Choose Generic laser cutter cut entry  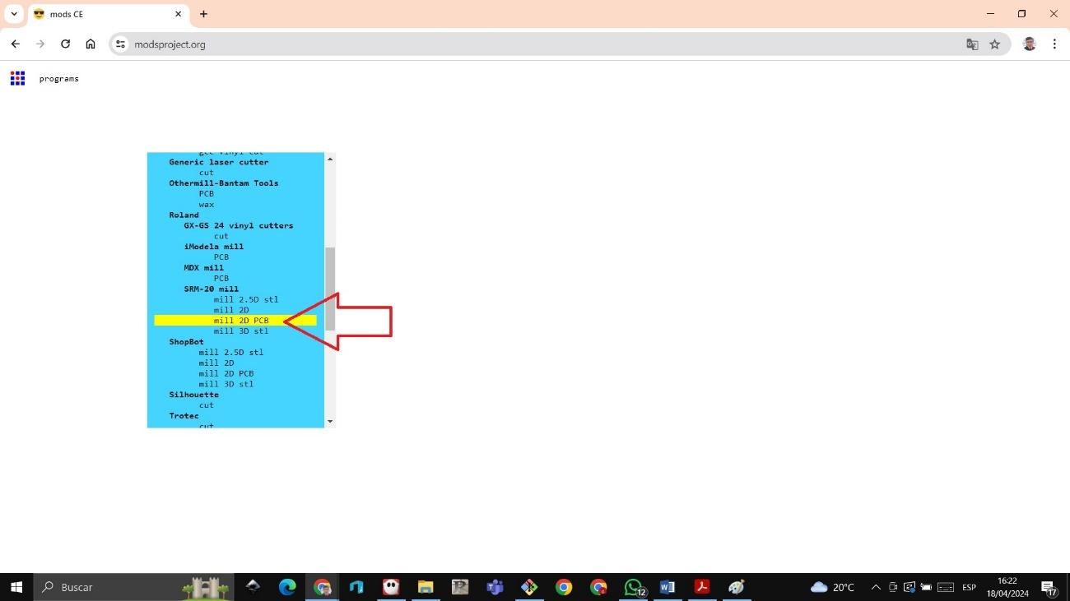[x=206, y=173]
